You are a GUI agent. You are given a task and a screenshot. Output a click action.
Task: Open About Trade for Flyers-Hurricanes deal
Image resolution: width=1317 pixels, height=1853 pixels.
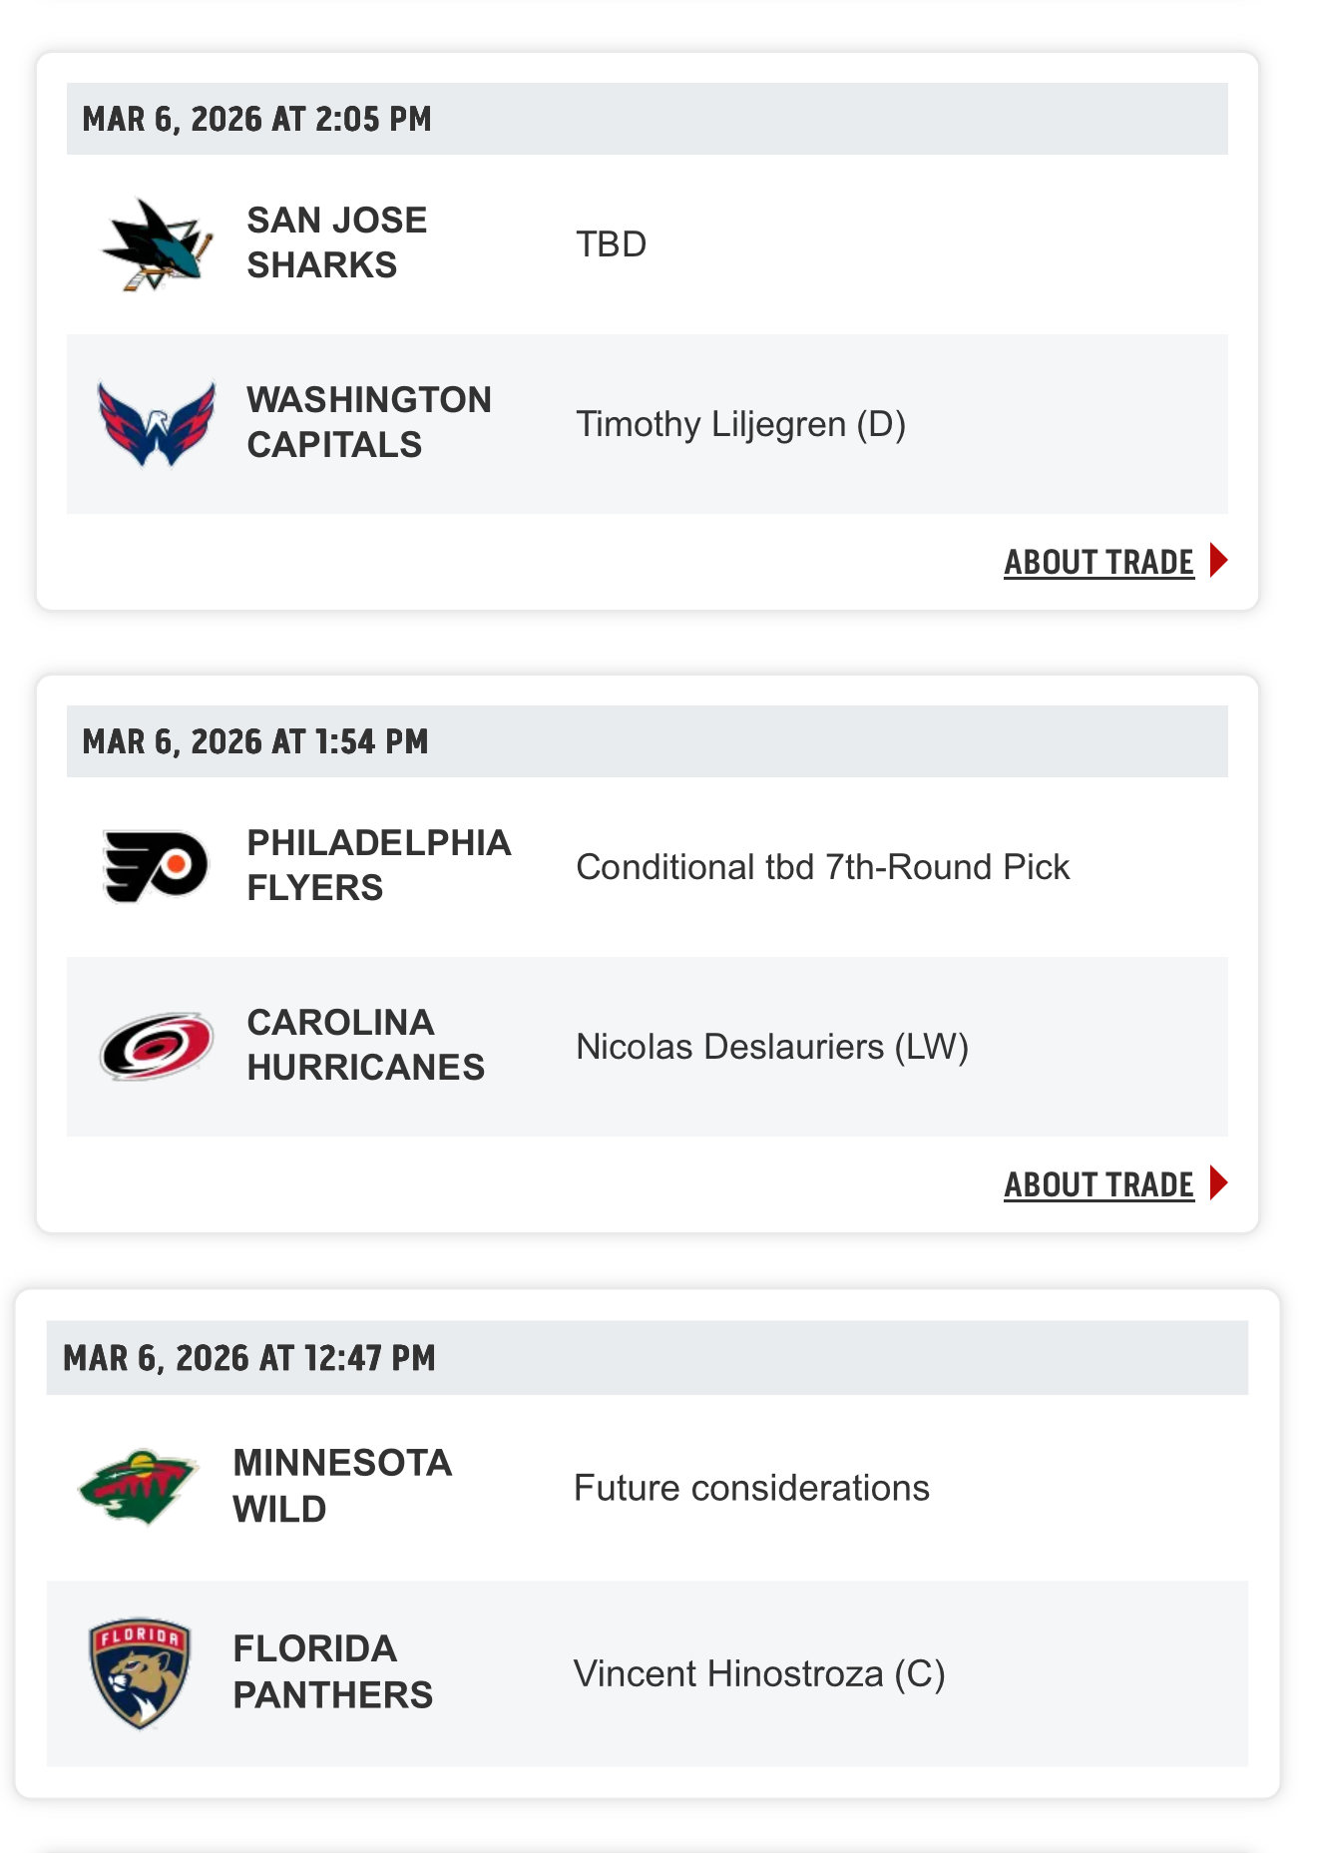point(1098,1185)
